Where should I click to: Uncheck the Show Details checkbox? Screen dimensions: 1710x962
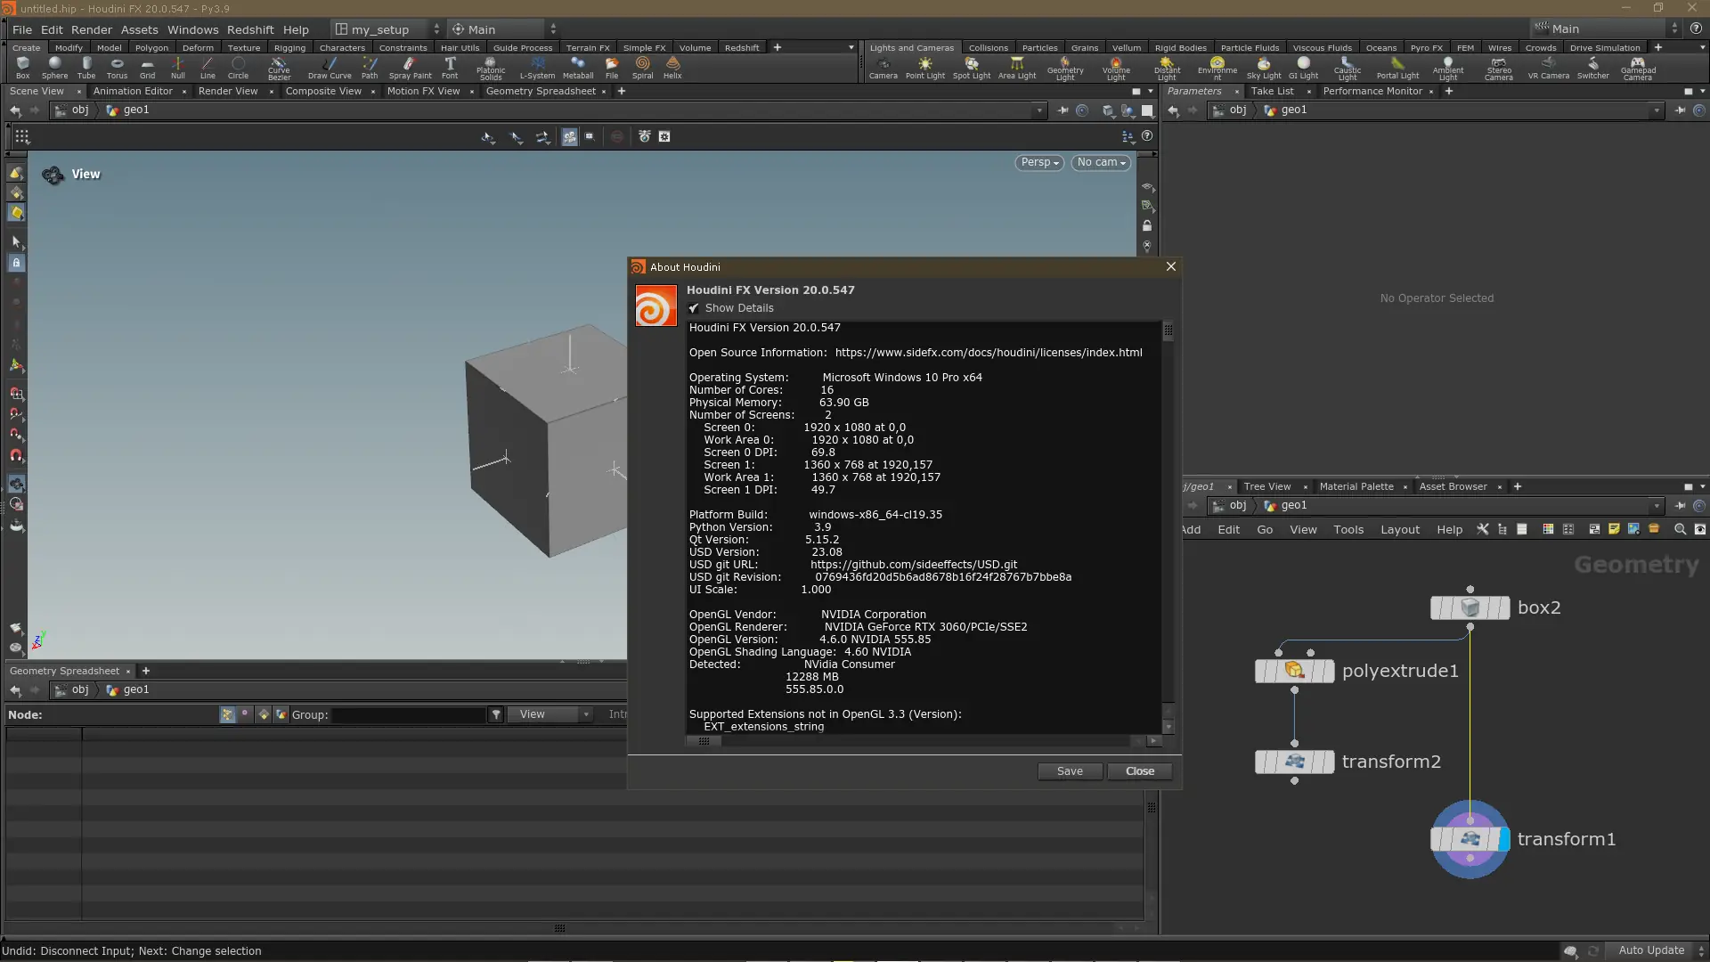click(x=694, y=308)
